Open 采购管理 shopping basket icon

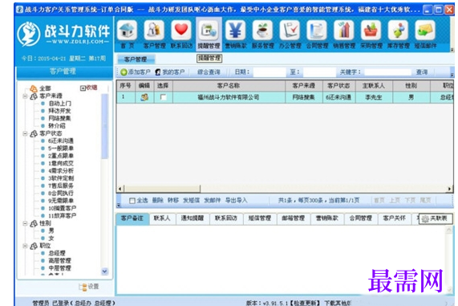371,31
